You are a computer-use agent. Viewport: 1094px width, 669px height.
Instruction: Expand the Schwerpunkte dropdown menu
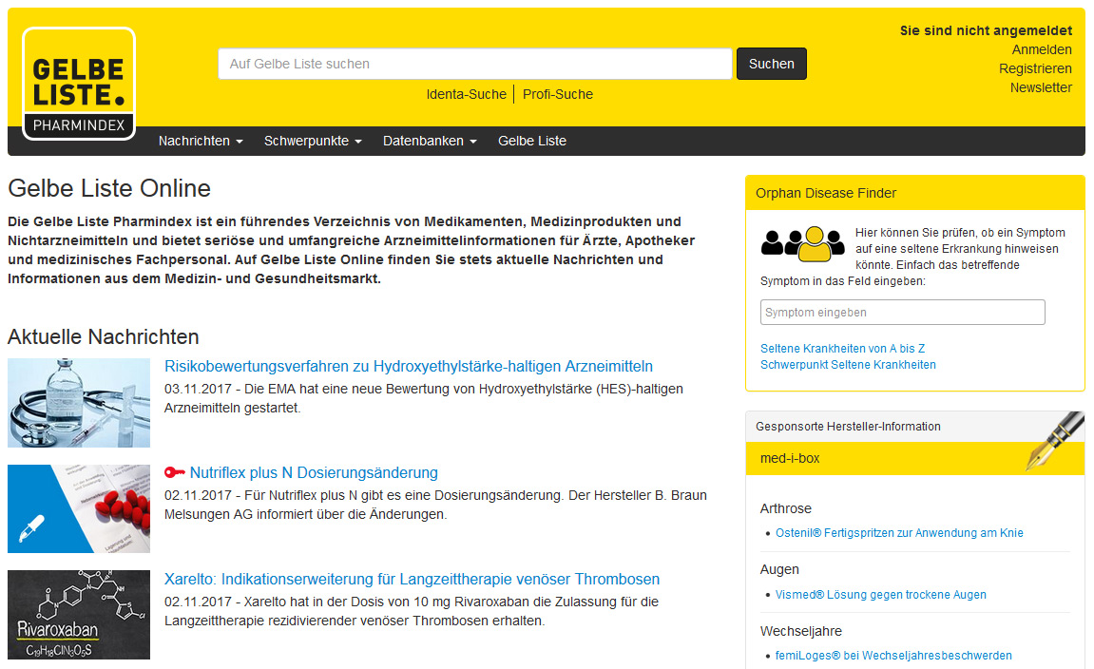point(314,141)
